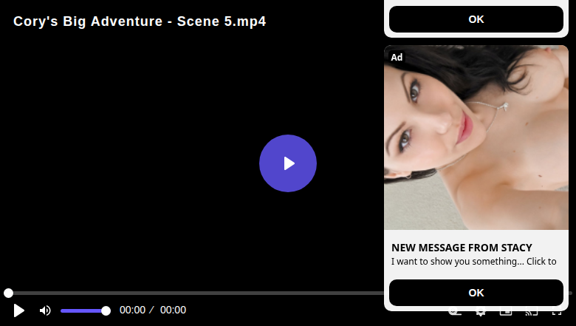Click the Ad badge on the popup image
The height and width of the screenshot is (326, 576).
click(x=397, y=58)
